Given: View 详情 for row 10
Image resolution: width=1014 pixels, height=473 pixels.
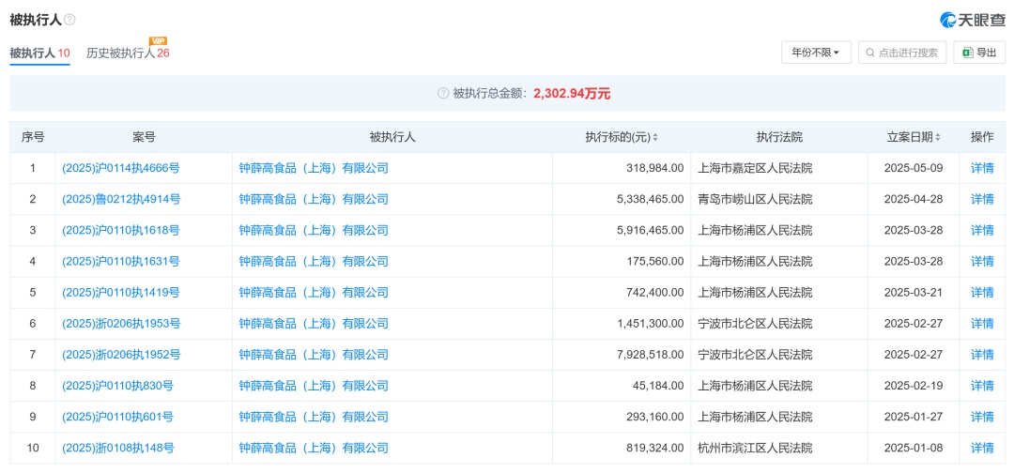Looking at the screenshot, I should (x=982, y=448).
